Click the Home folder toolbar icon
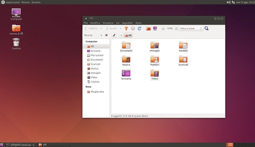255x147 pixels. click(148, 29)
